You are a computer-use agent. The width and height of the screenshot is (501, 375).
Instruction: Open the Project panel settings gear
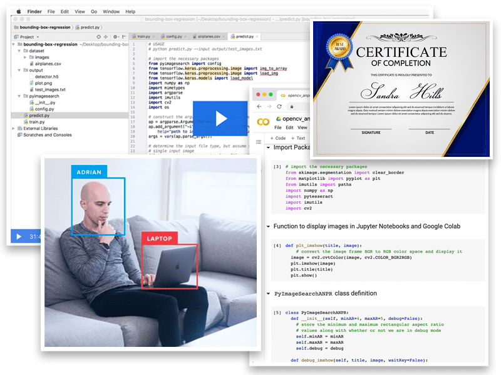click(115, 37)
